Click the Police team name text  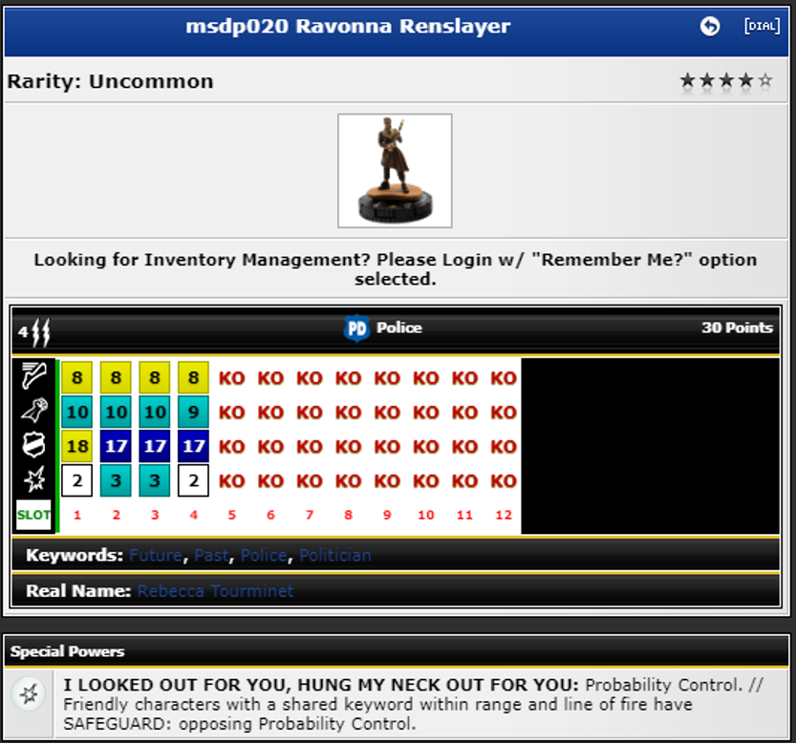[x=399, y=328]
